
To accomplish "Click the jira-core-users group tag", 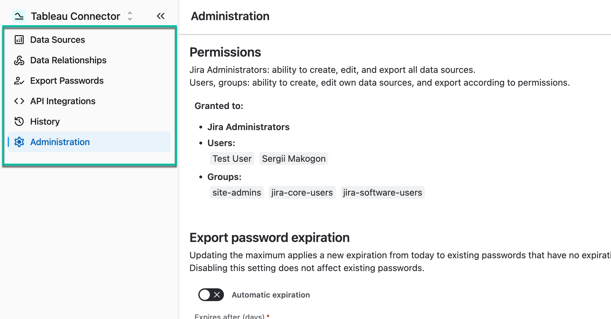I will coord(302,192).
